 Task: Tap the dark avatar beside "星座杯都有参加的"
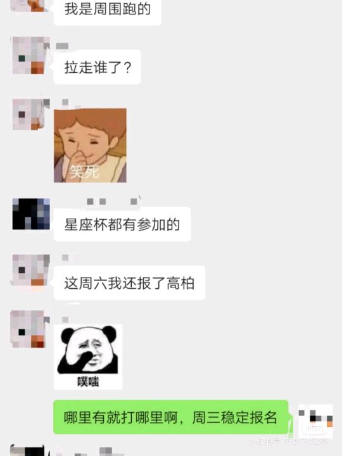(x=31, y=214)
